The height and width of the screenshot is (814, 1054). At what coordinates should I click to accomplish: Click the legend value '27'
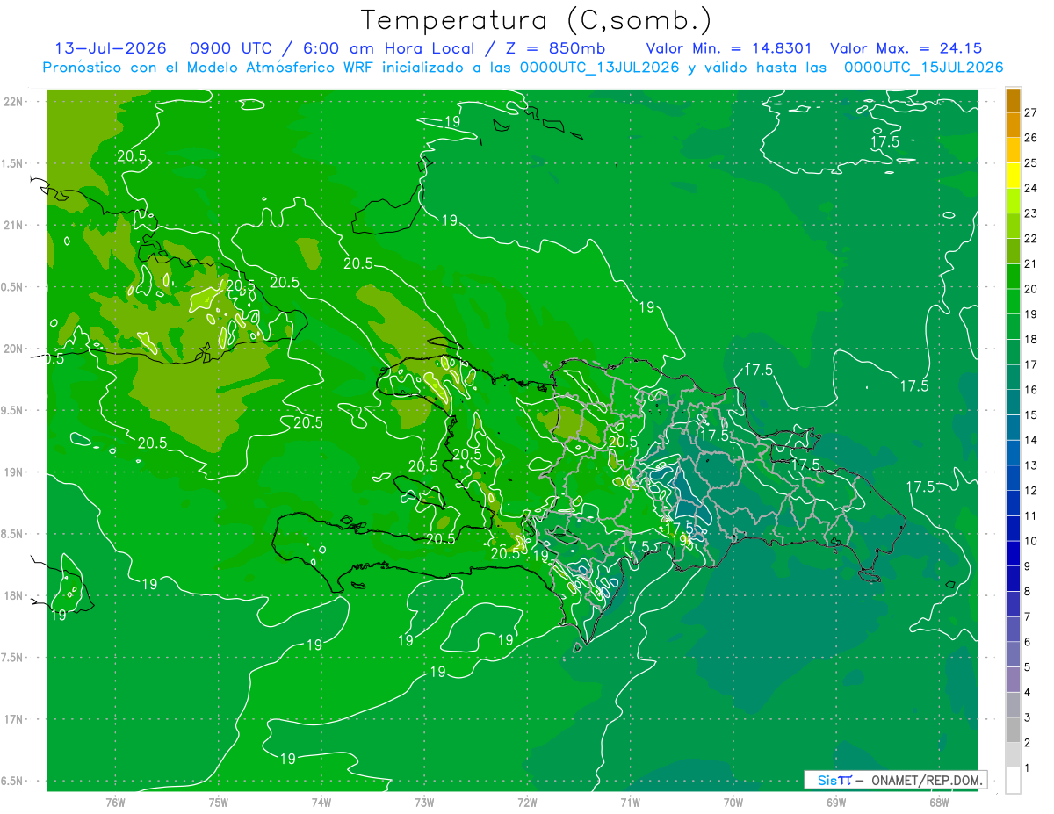coord(1031,112)
